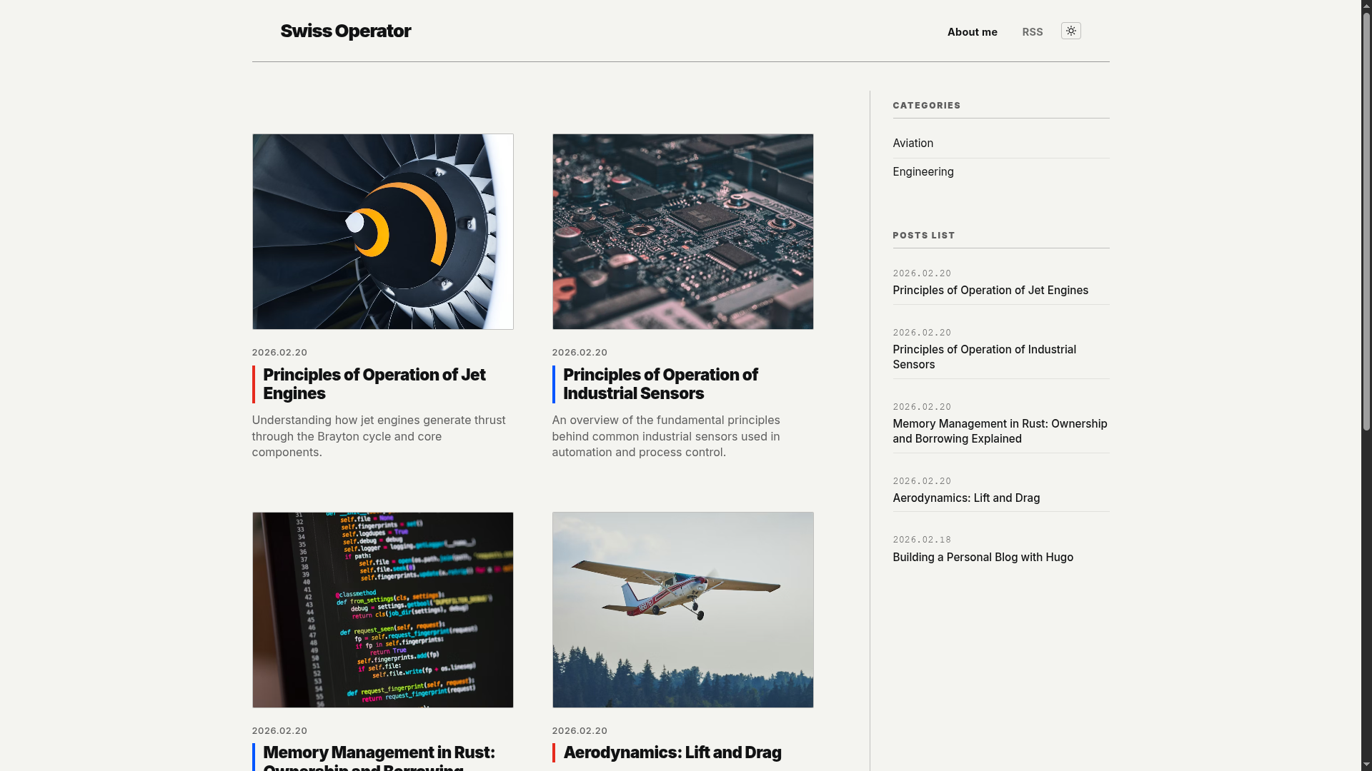The image size is (1372, 771).
Task: Toggle the light/dark theme sun icon
Action: (1070, 31)
